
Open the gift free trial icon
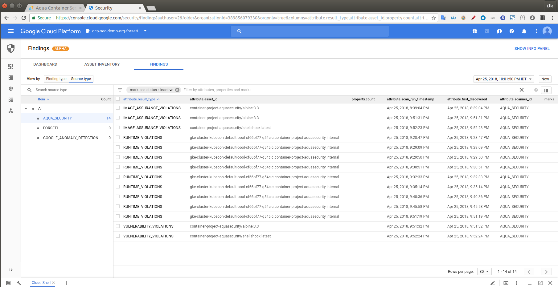[x=475, y=31]
